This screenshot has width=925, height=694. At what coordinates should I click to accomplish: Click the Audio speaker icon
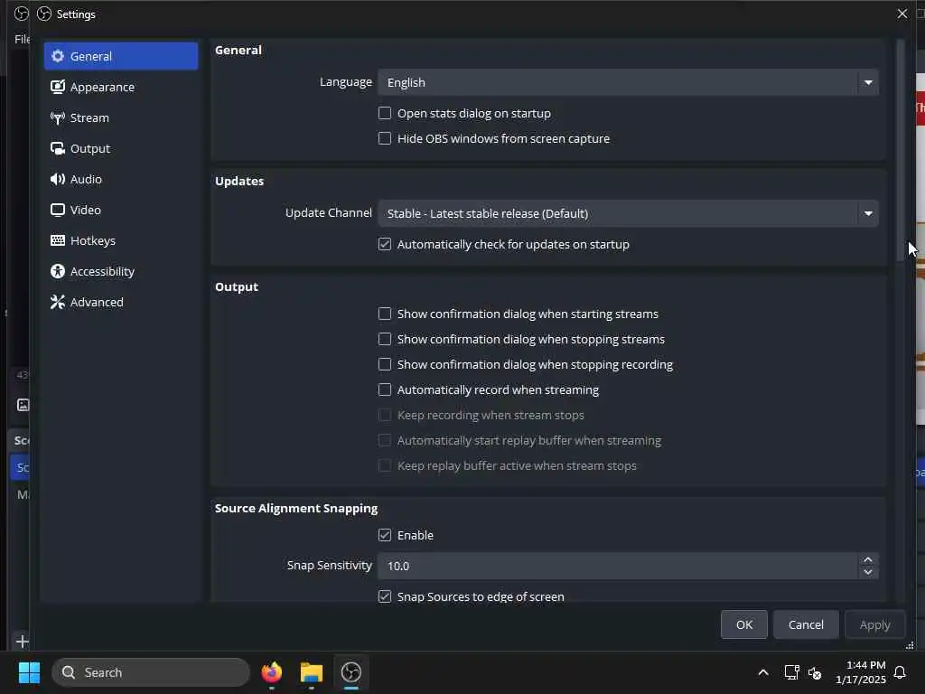pos(57,179)
